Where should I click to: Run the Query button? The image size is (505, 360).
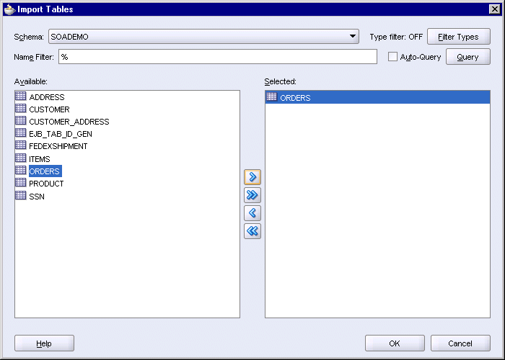click(468, 57)
